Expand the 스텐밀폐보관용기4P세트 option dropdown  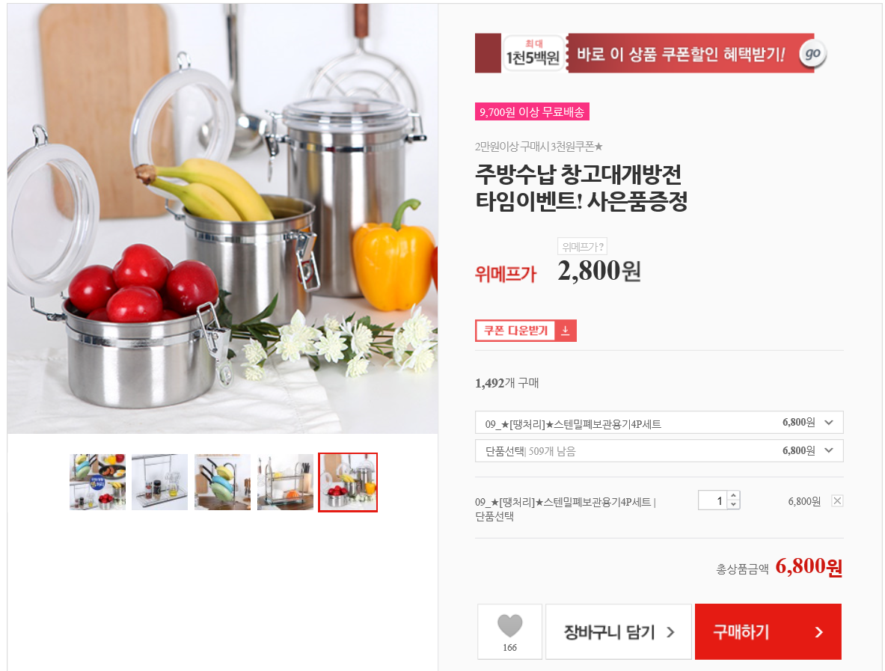[659, 422]
